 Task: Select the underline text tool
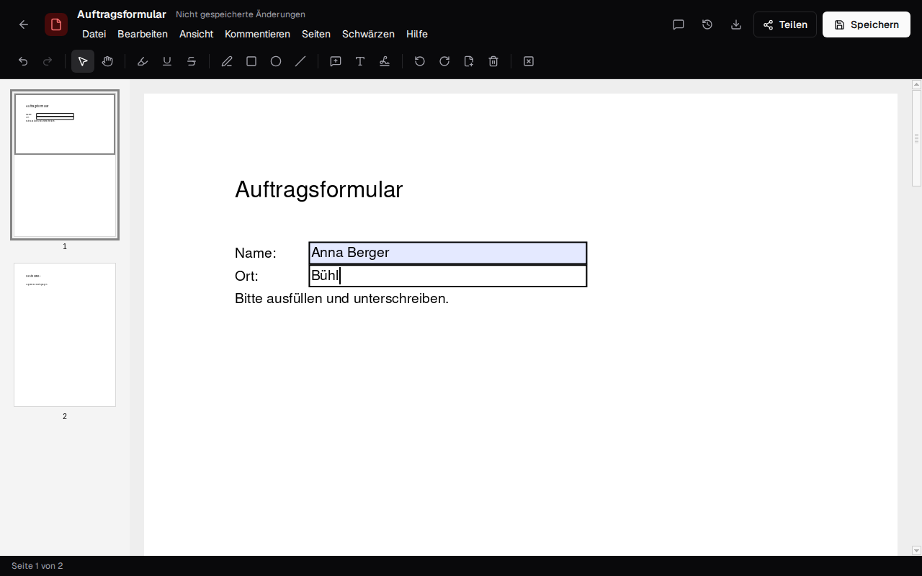click(167, 61)
